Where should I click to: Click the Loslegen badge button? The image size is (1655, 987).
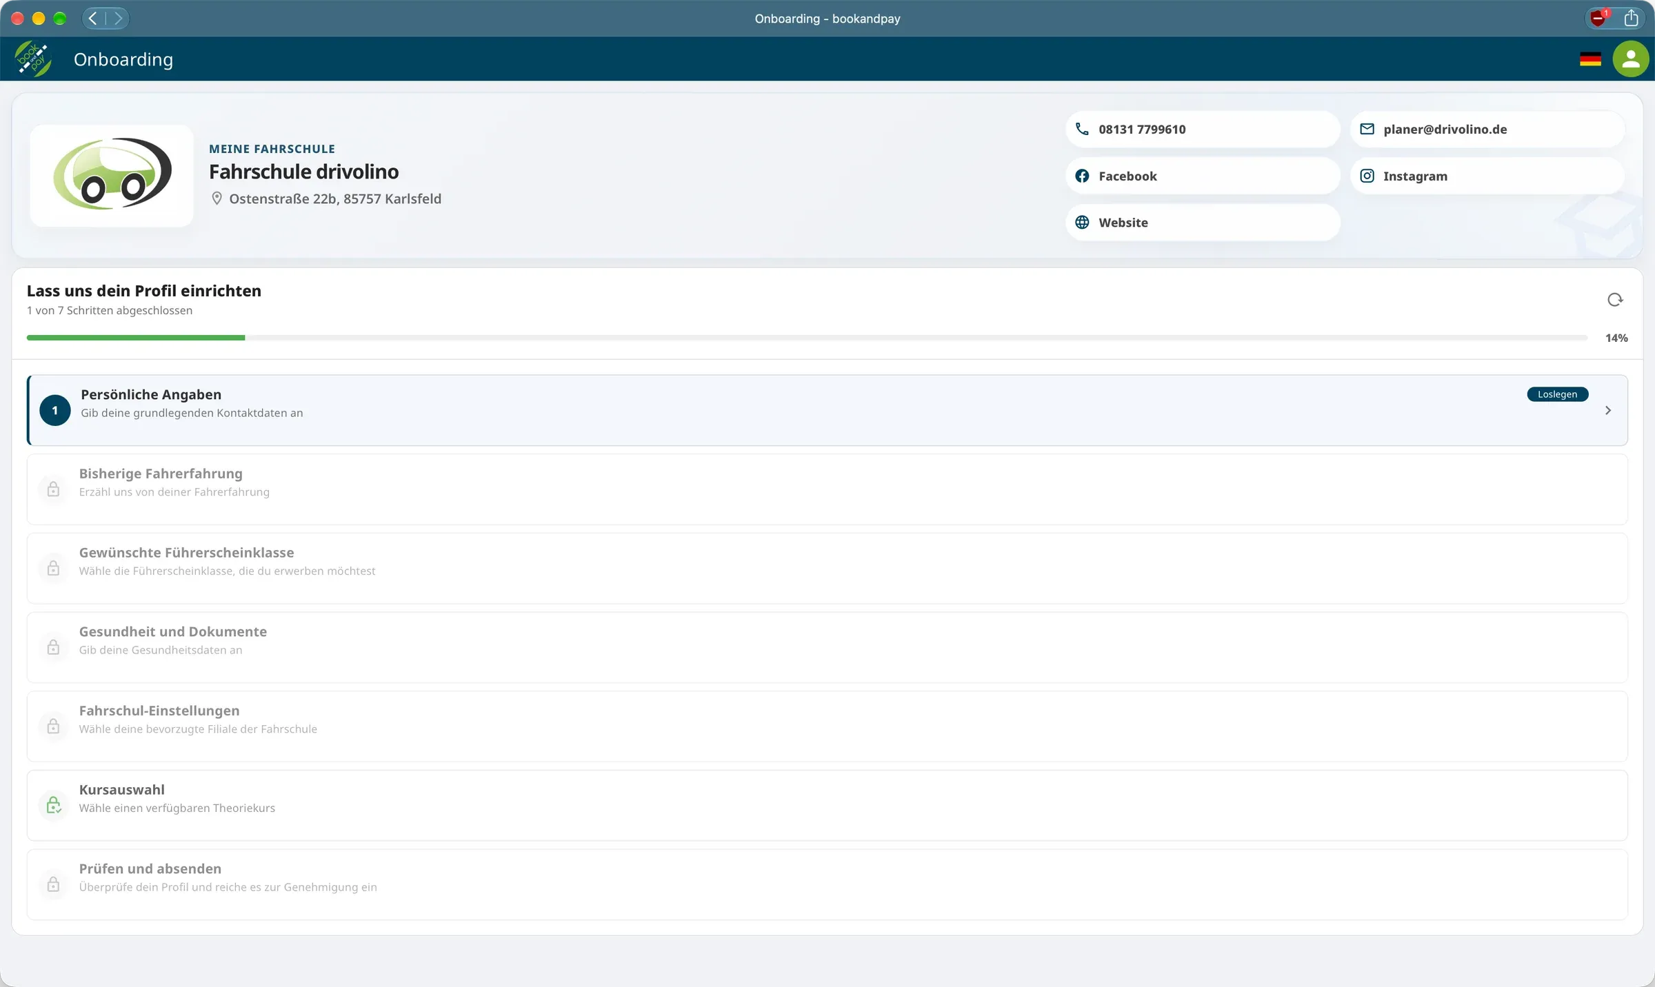pyautogui.click(x=1557, y=394)
